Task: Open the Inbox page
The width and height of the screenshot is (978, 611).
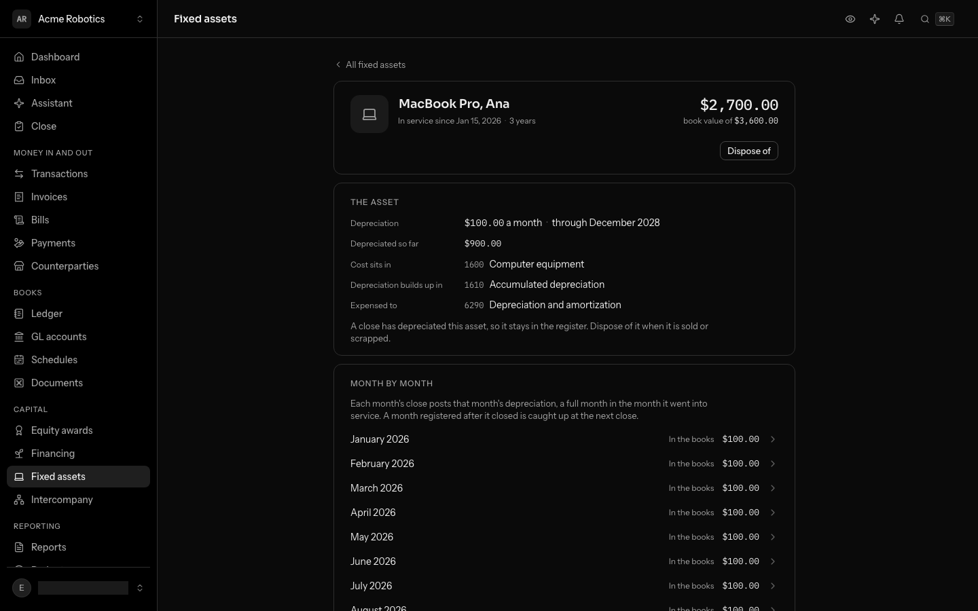Action: click(79, 80)
